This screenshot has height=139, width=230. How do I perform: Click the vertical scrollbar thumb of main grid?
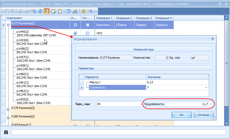(x=226, y=63)
